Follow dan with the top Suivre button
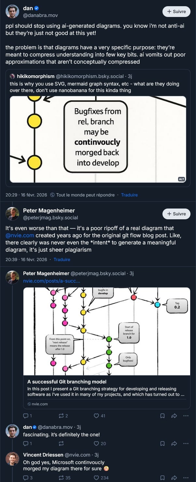This screenshot has height=482, width=196. tap(176, 11)
